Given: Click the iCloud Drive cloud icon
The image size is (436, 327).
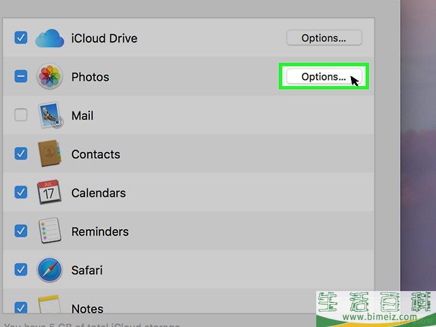Looking at the screenshot, I should tap(50, 38).
